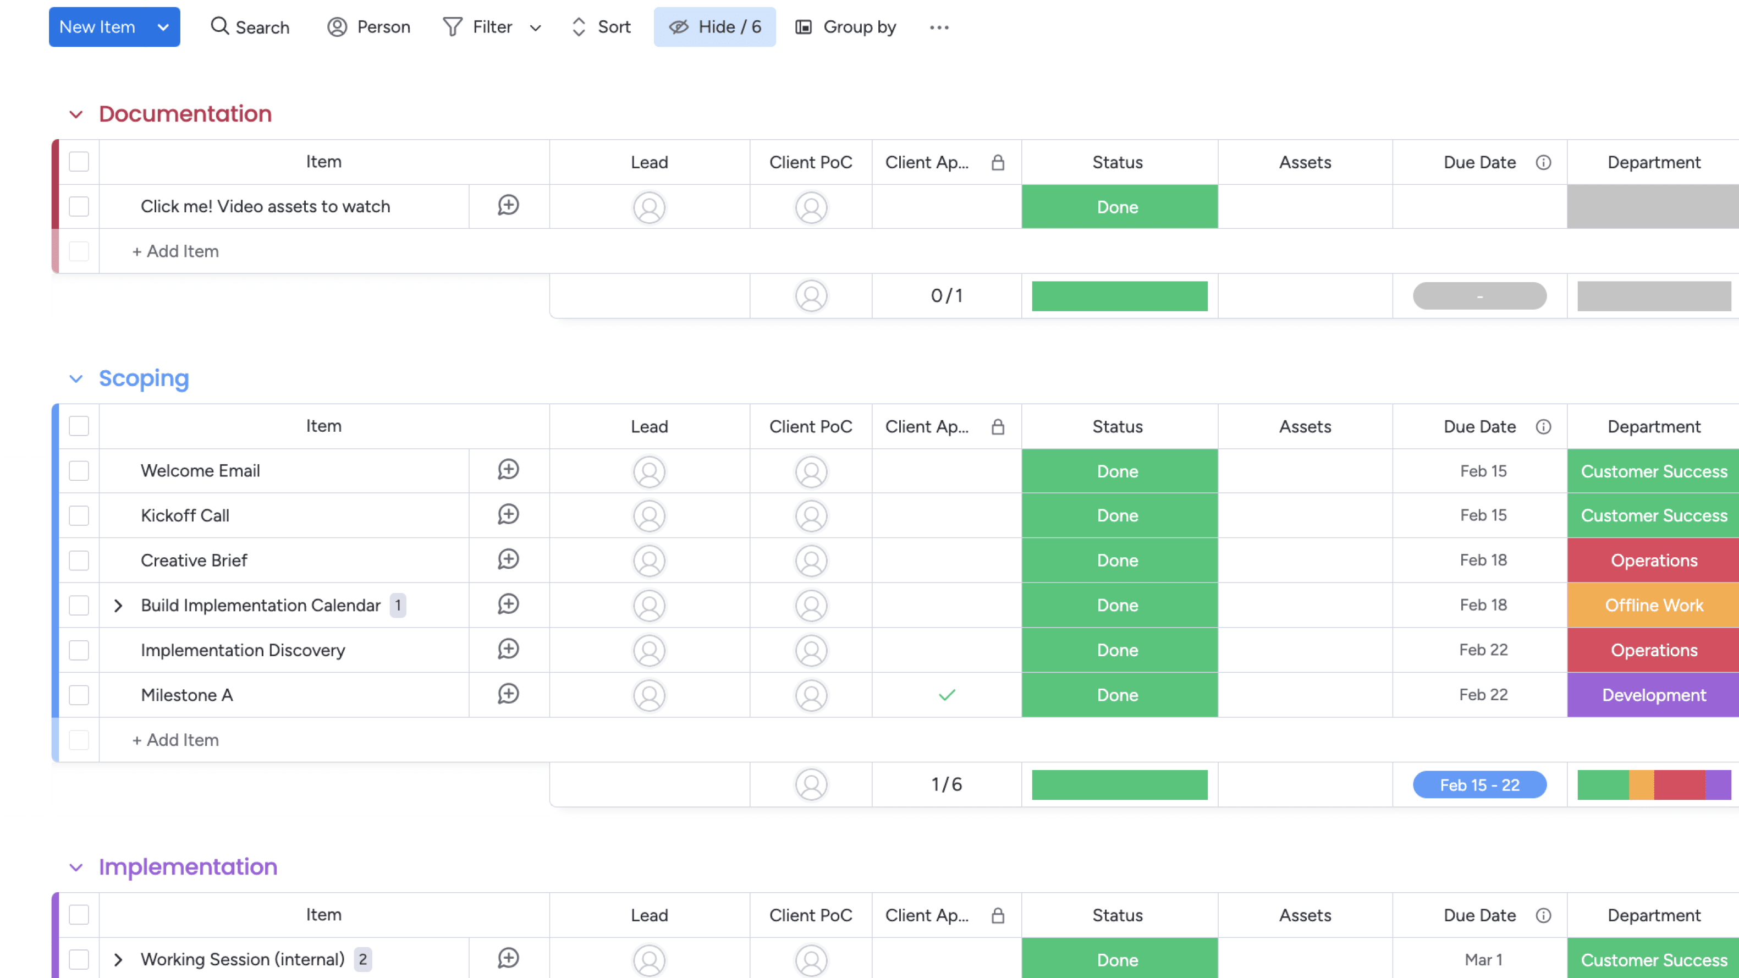The width and height of the screenshot is (1739, 978).
Task: Open conversation icon for Welcome Email
Action: point(508,470)
